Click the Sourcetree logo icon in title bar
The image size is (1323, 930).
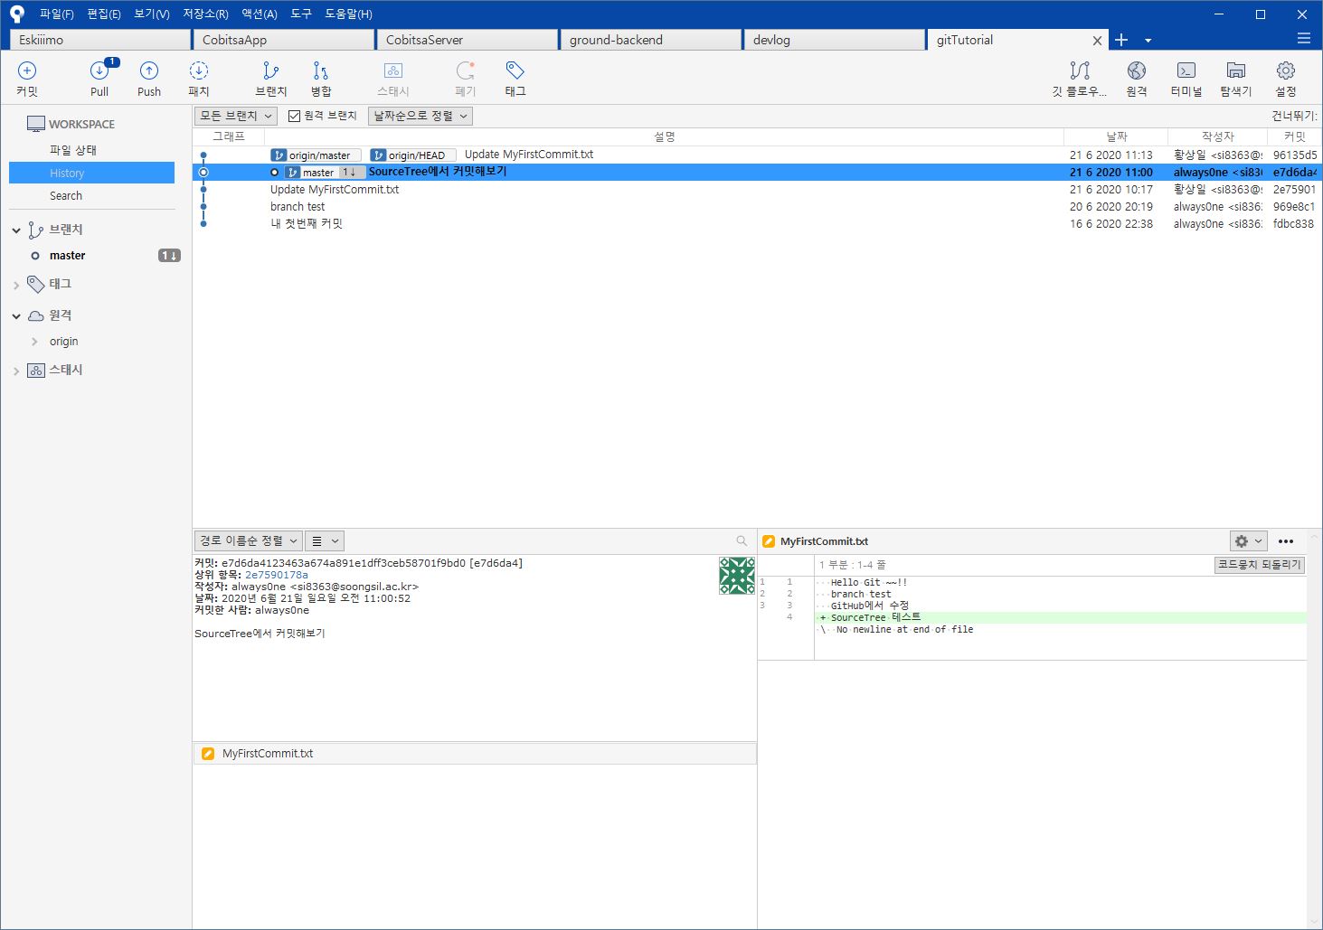tap(17, 14)
